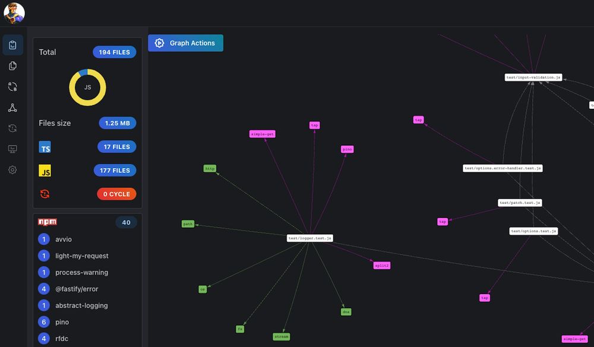Image resolution: width=594 pixels, height=347 pixels.
Task: Select the green fs node
Action: pyautogui.click(x=240, y=329)
